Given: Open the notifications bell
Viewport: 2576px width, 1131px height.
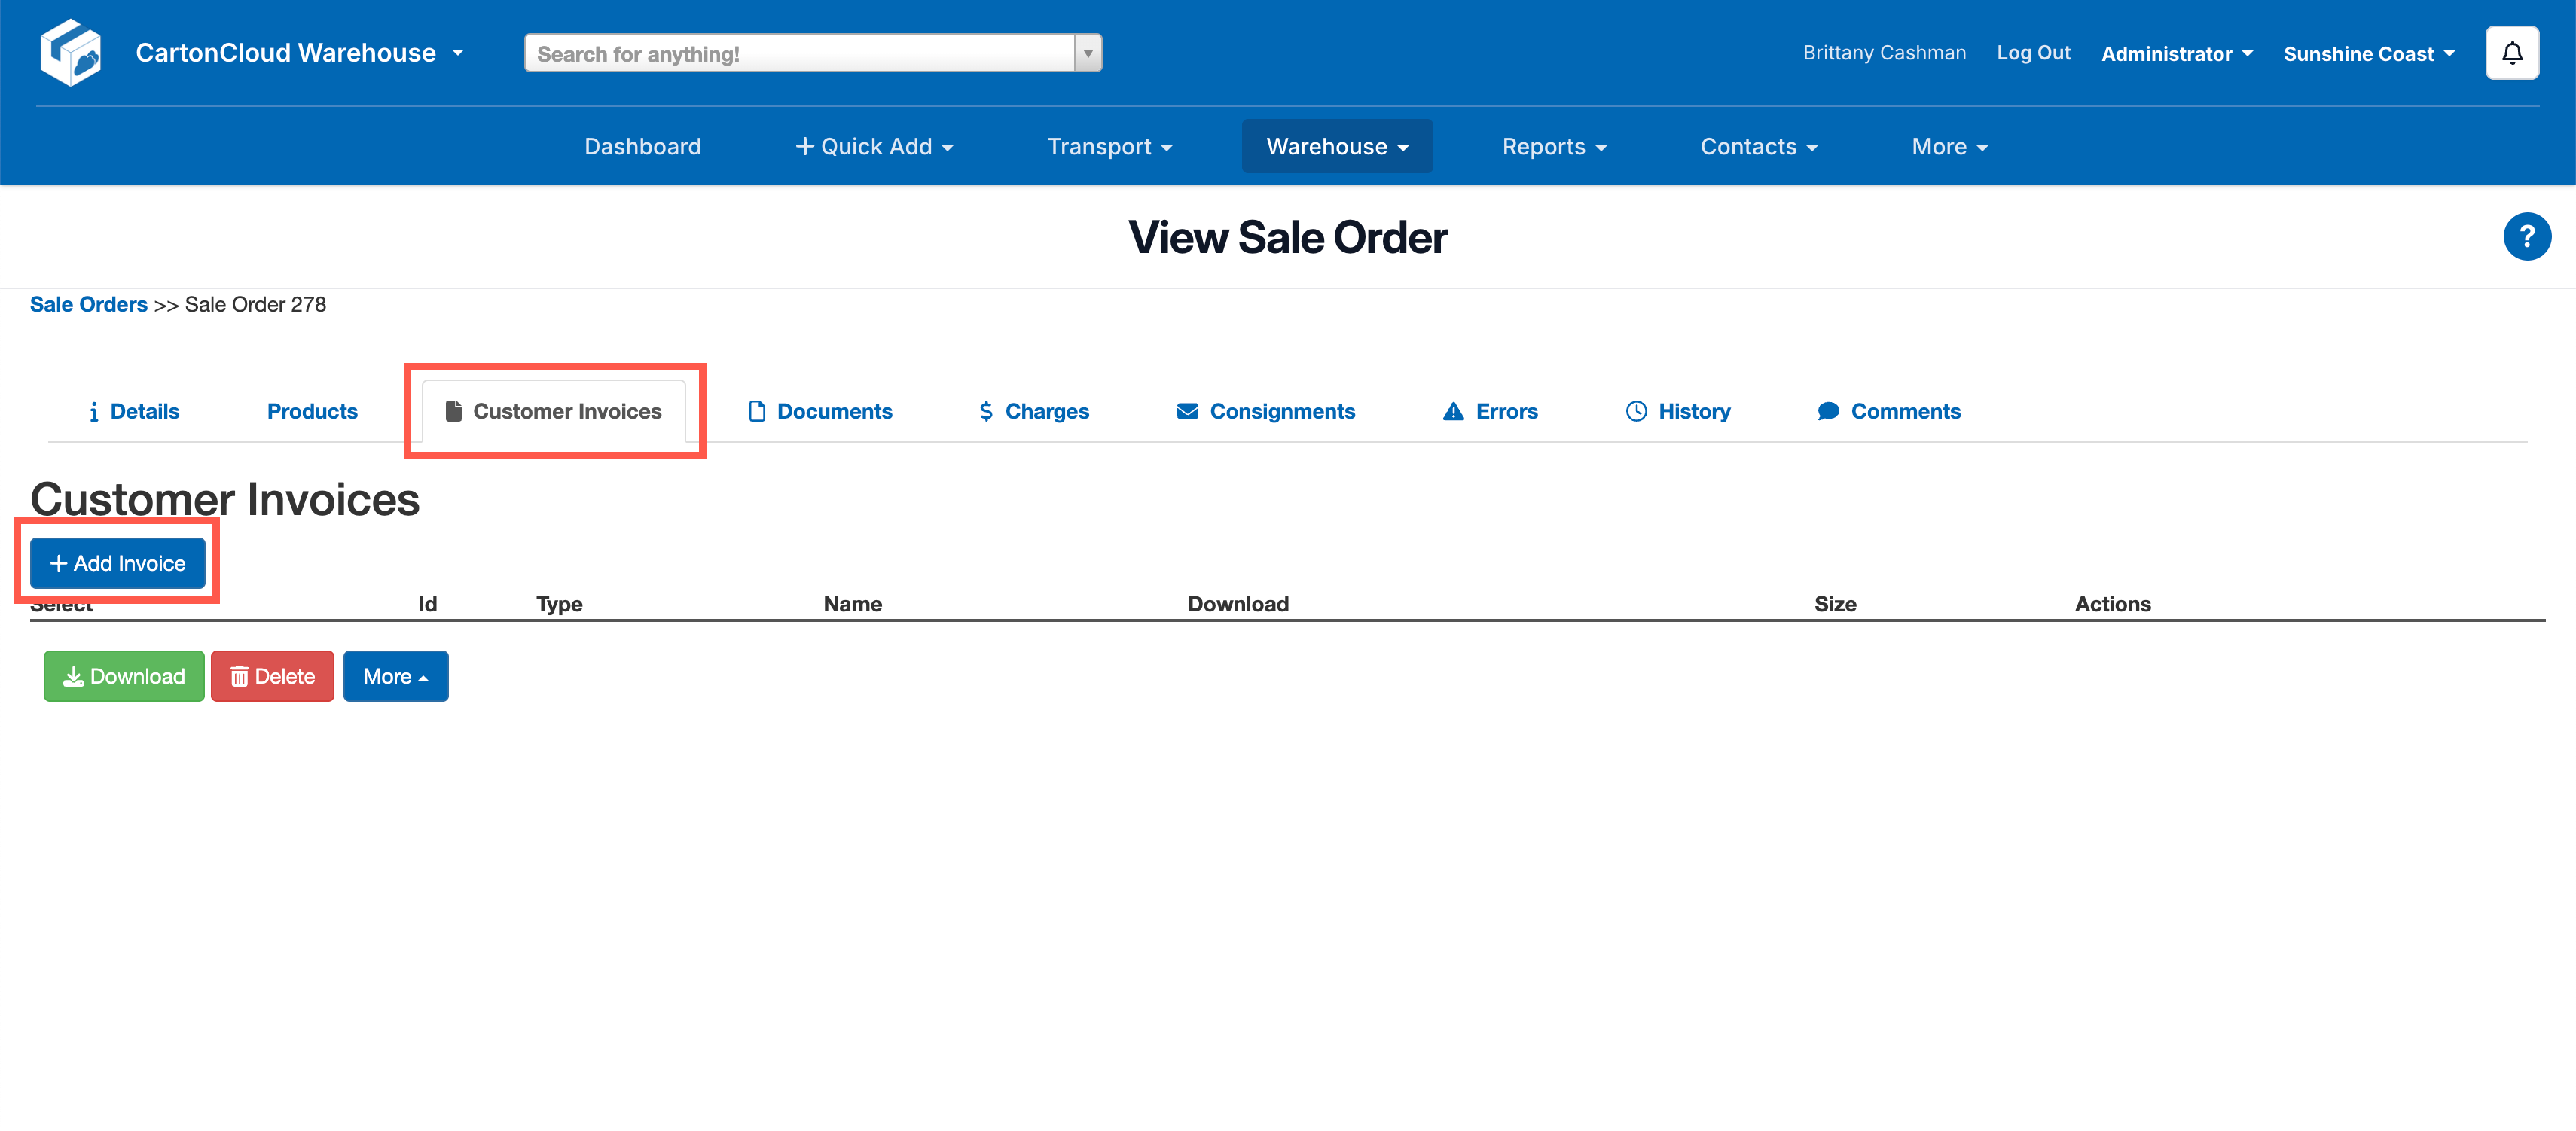Looking at the screenshot, I should 2511,53.
